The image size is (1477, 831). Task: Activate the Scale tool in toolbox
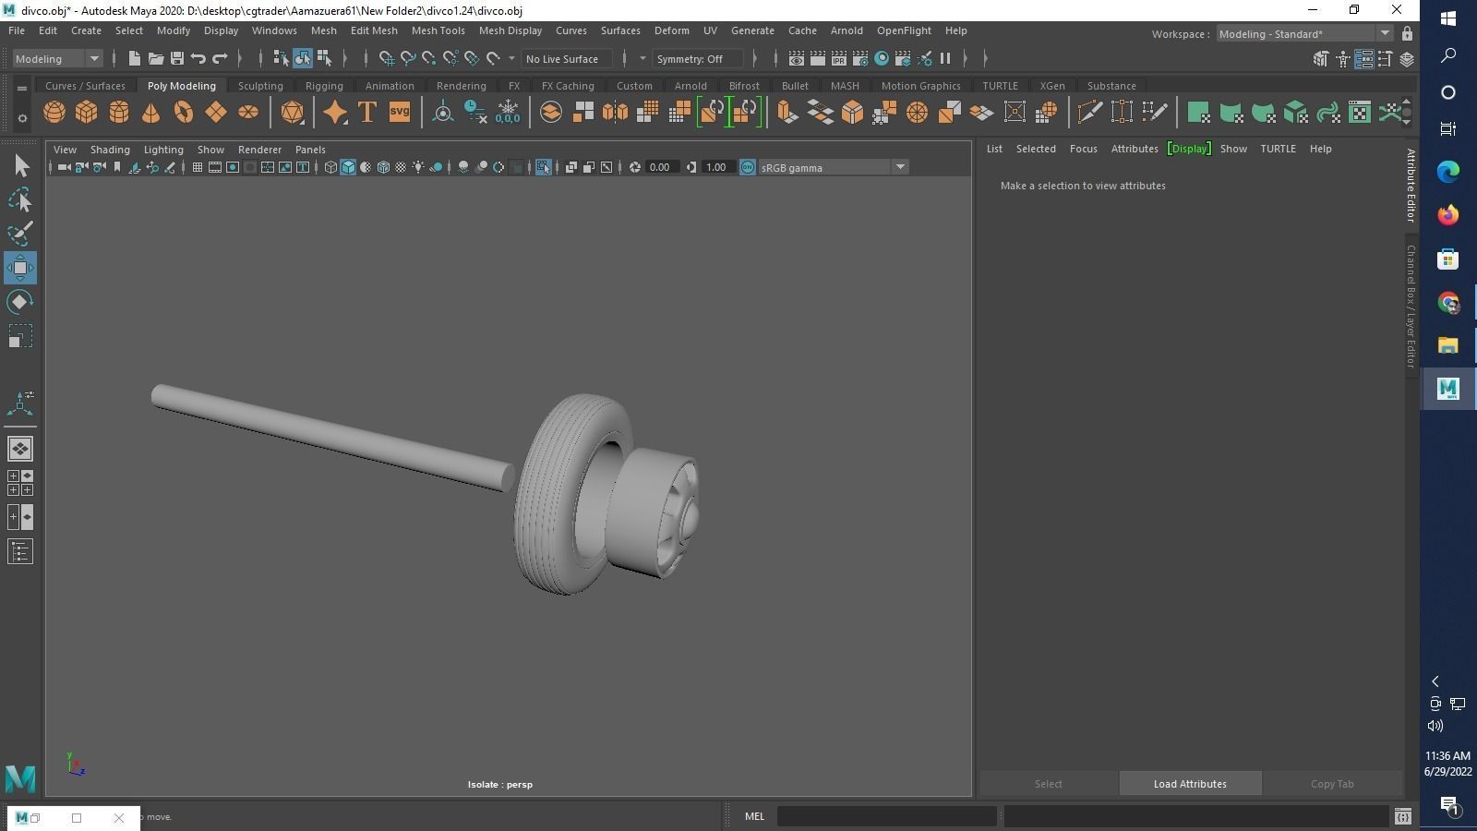pyautogui.click(x=20, y=336)
